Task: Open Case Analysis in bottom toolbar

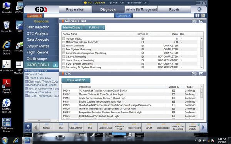Action: click(x=75, y=127)
